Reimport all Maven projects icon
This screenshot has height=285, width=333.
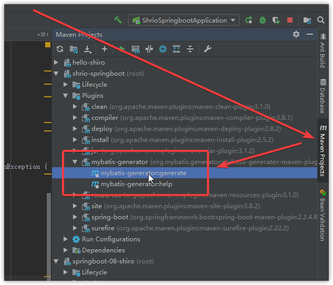(60, 49)
